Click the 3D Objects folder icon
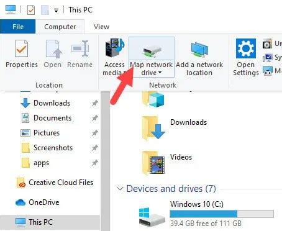The image size is (282, 231). click(153, 99)
